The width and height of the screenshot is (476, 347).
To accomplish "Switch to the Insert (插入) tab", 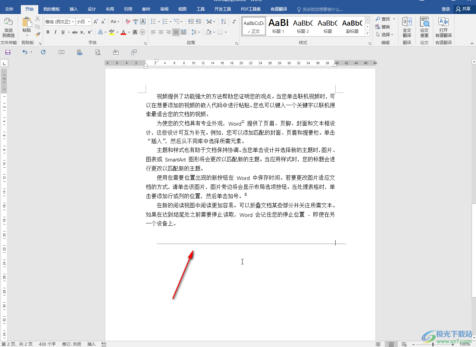I will 73,9.
